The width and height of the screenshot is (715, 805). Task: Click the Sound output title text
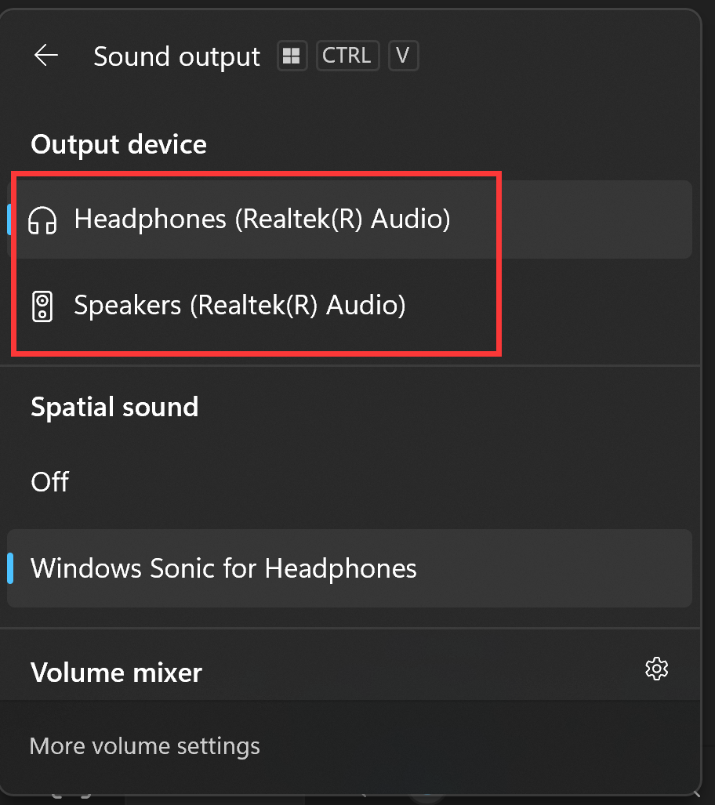pos(176,56)
